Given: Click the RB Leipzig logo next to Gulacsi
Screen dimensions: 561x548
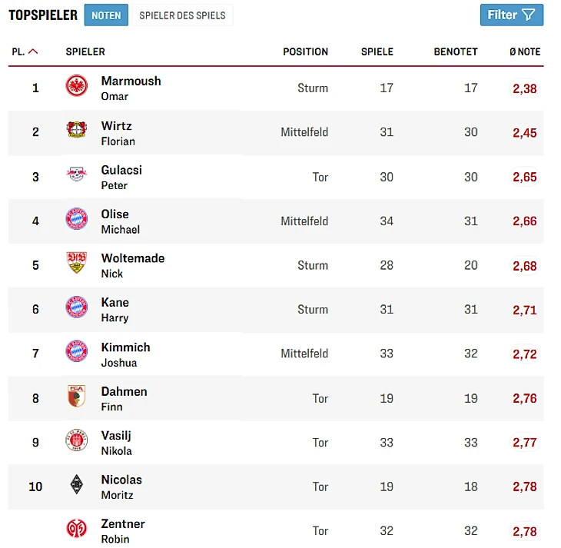Looking at the screenshot, I should coord(76,174).
